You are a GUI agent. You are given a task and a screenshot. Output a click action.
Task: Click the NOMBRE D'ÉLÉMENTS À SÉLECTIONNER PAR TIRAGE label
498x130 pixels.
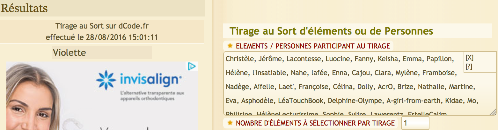coord(315,123)
